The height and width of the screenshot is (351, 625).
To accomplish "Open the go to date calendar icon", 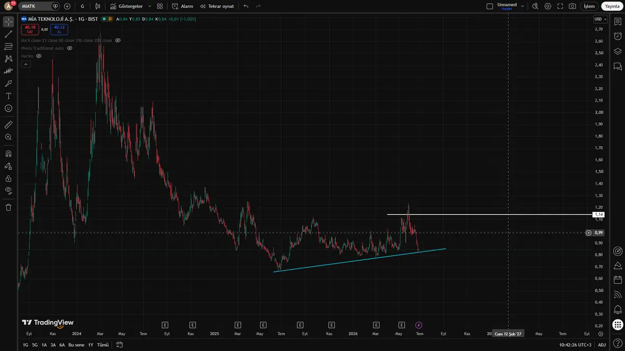I will [119, 345].
